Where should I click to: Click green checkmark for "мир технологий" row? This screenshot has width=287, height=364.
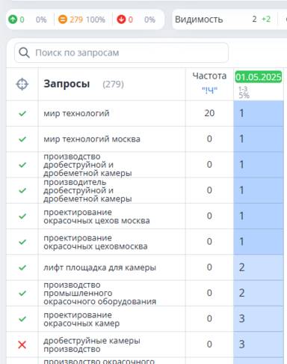click(22, 114)
